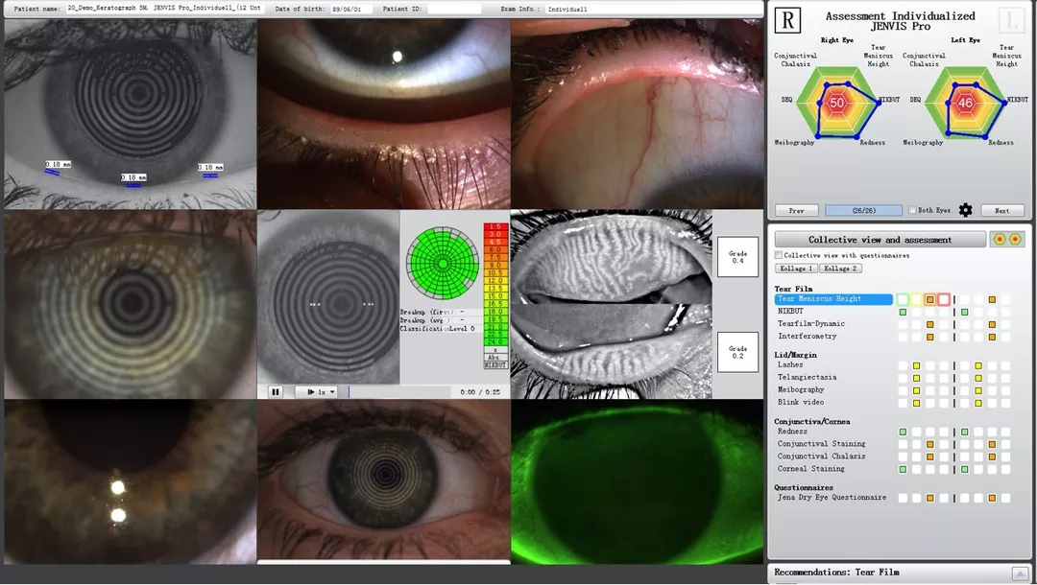
Task: Open Kollage 2 view
Action: [x=838, y=269]
